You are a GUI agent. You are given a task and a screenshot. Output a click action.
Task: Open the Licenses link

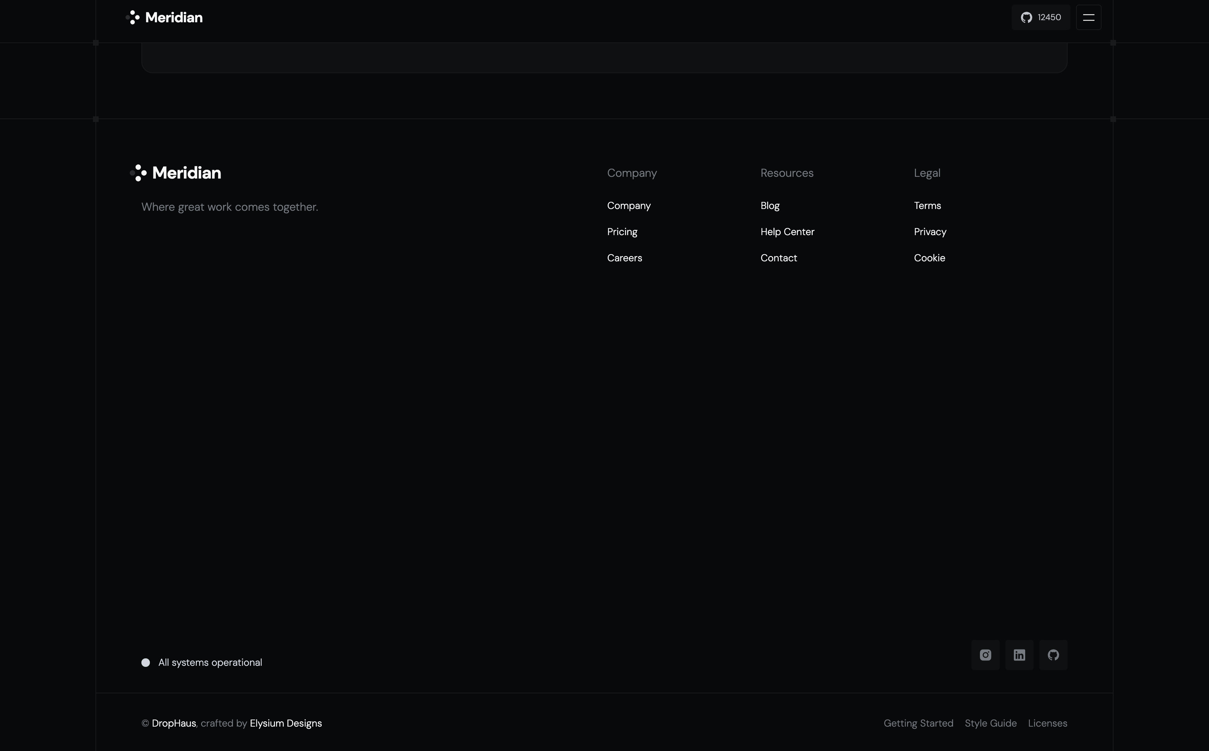pos(1047,723)
